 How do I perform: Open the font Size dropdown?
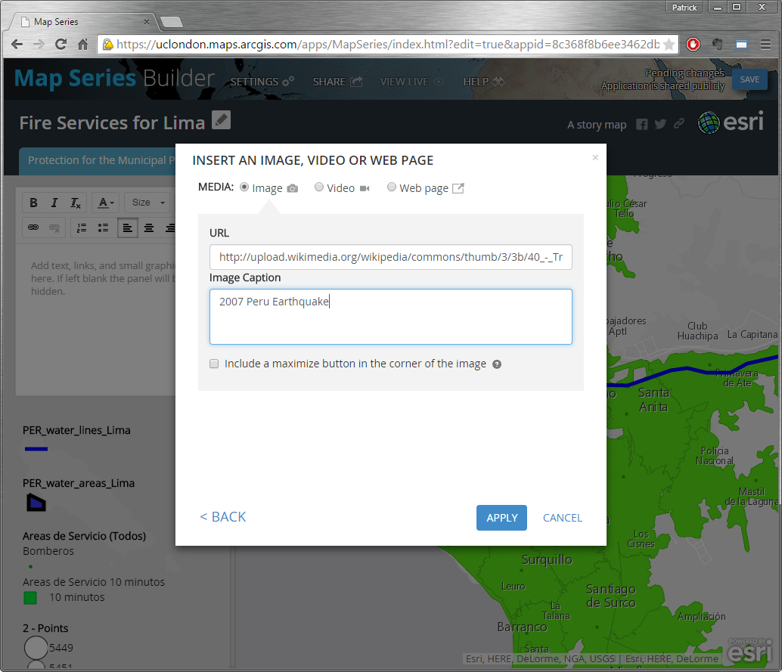[148, 203]
